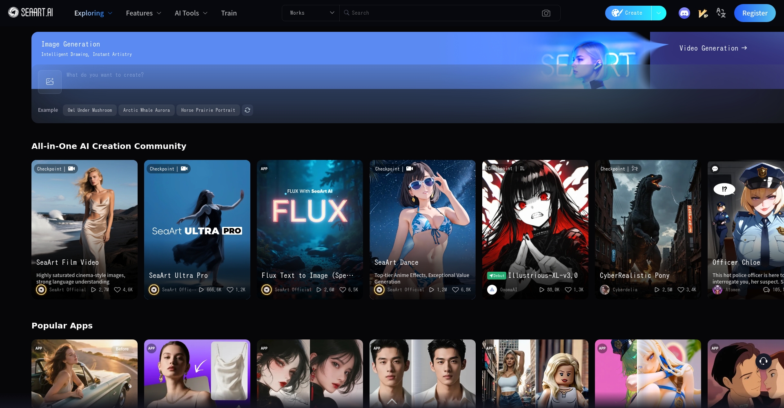
Task: Open the headset support icon
Action: click(x=763, y=361)
